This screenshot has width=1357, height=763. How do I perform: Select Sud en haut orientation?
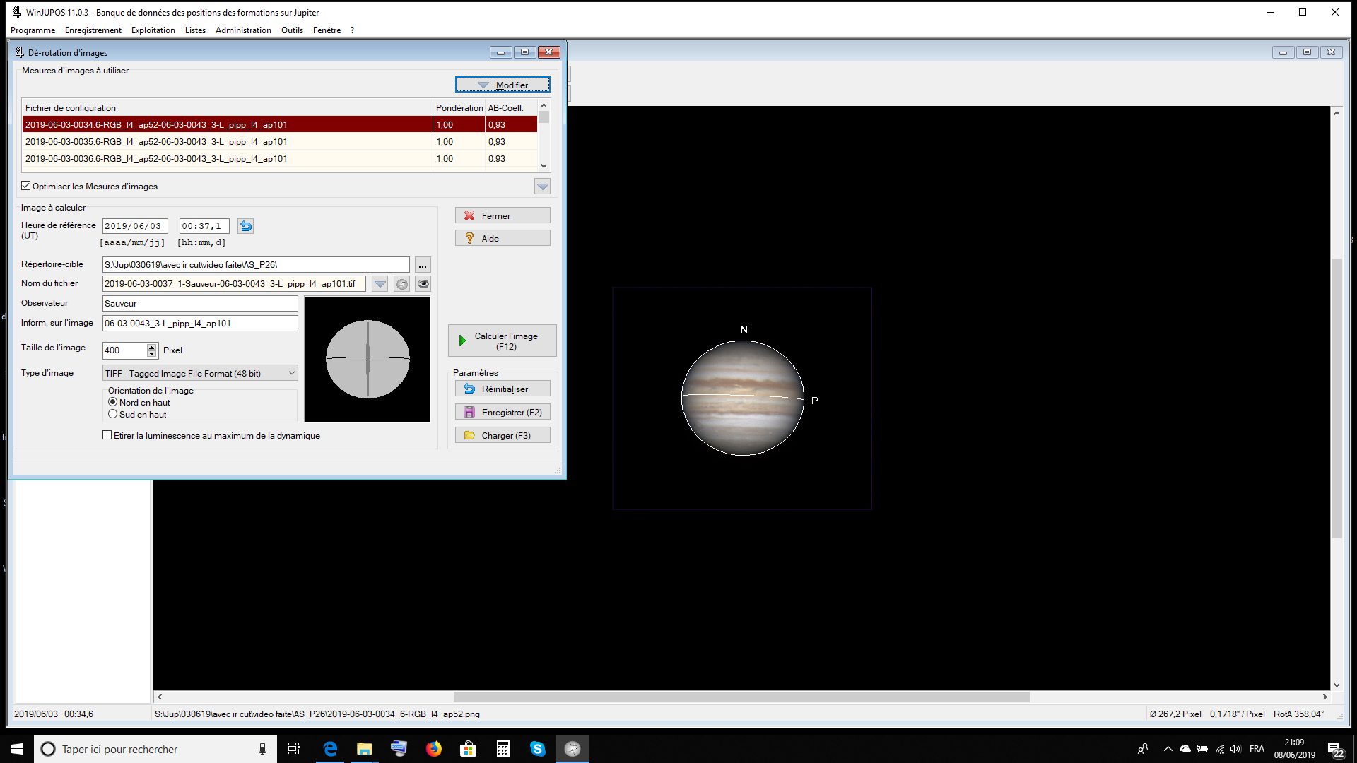(112, 414)
